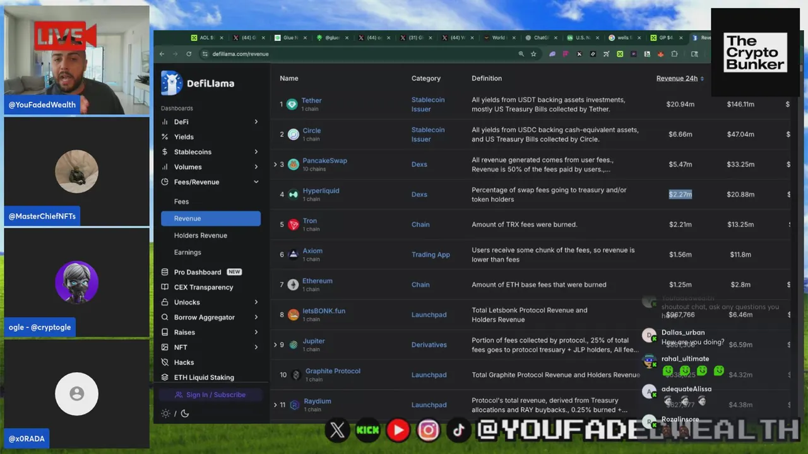
Task: Click the Tether logo in row 1
Action: [x=292, y=104]
